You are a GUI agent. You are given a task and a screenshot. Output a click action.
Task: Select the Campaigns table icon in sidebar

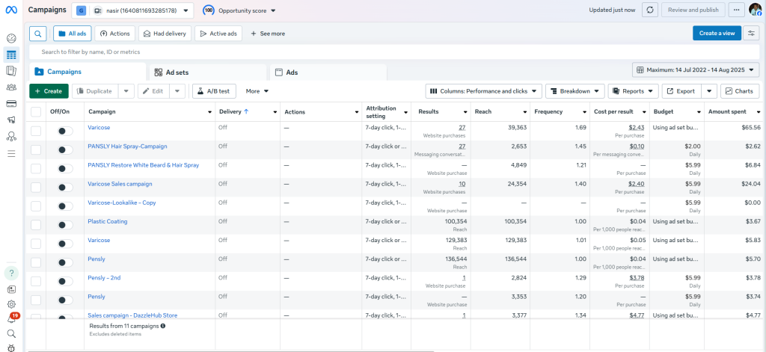11,55
